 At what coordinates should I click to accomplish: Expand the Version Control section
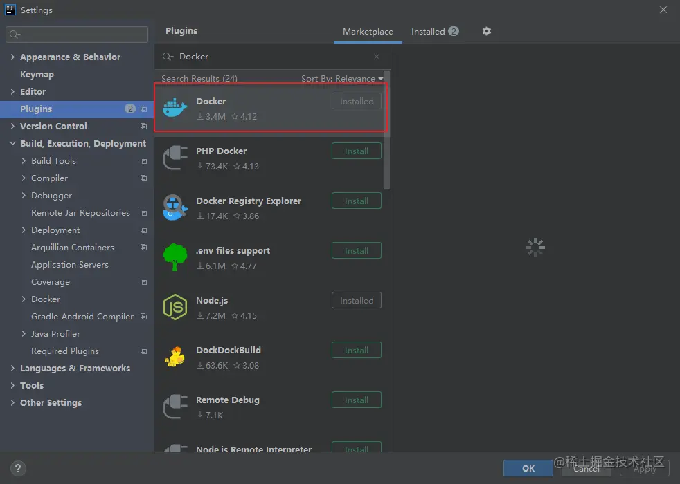pos(12,126)
